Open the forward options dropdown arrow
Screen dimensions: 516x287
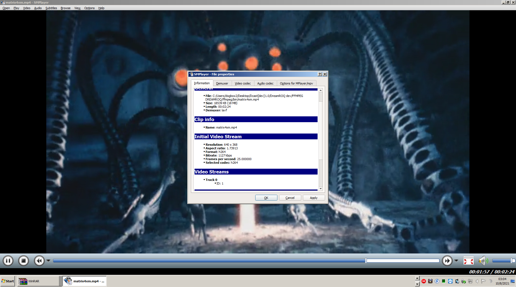[456, 261]
